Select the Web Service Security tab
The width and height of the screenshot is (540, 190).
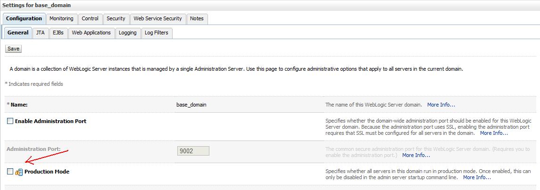[158, 18]
